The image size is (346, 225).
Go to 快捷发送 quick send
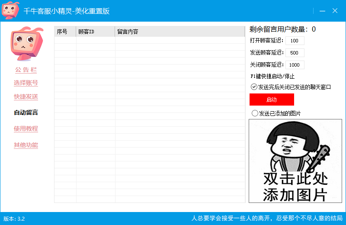[x=26, y=97]
